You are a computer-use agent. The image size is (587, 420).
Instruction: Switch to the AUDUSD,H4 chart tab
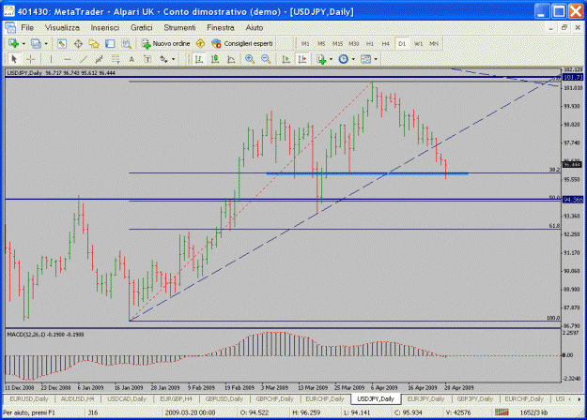pyautogui.click(x=77, y=399)
